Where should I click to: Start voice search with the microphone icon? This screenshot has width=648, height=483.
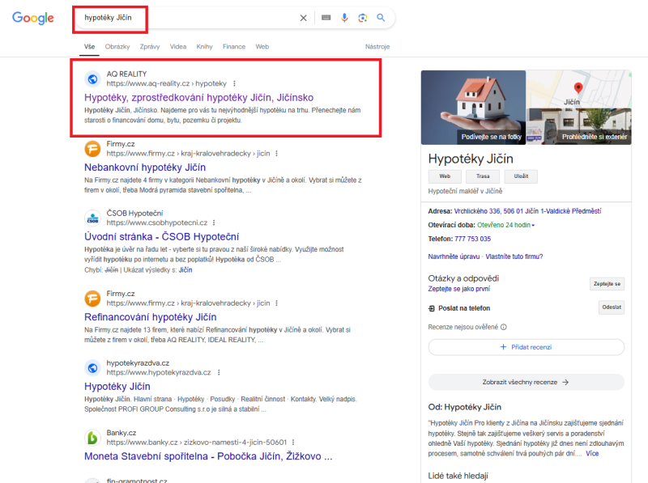click(x=344, y=18)
